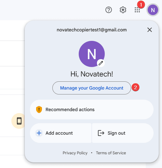Open the Privacy Policy link
The height and width of the screenshot is (168, 162).
coord(75,153)
